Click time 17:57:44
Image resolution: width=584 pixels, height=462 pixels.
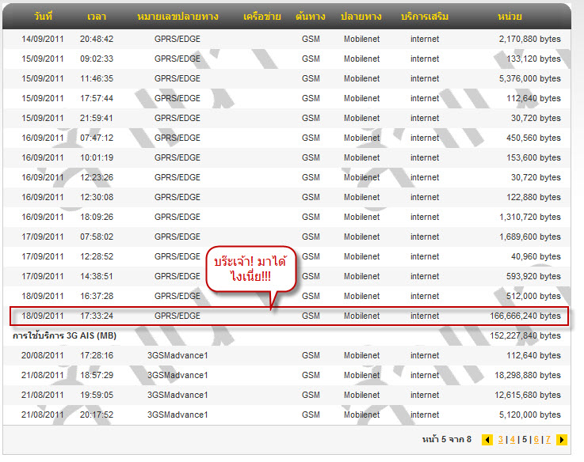[x=97, y=98]
